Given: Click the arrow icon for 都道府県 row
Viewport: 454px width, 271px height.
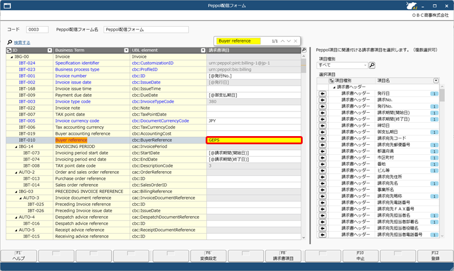Looking at the screenshot, I should tap(323, 151).
